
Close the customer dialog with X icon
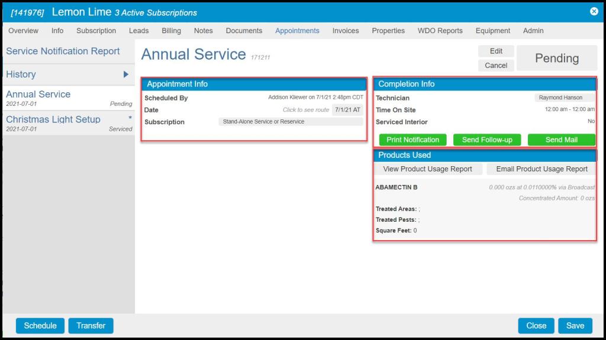coord(594,11)
